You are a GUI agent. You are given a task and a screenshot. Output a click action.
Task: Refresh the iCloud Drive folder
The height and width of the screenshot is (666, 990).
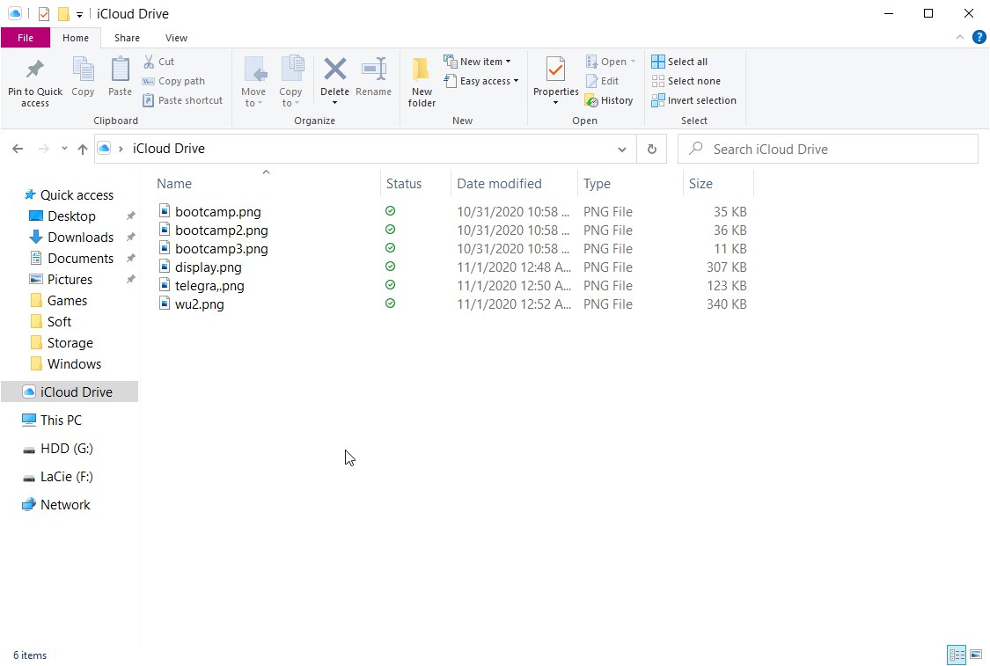pyautogui.click(x=651, y=149)
